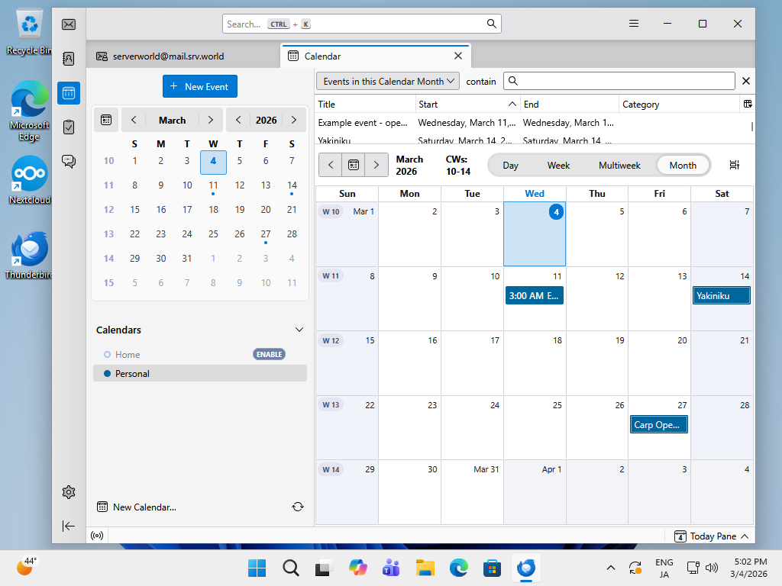
Task: Select Example event row in event list
Action: [x=534, y=123]
